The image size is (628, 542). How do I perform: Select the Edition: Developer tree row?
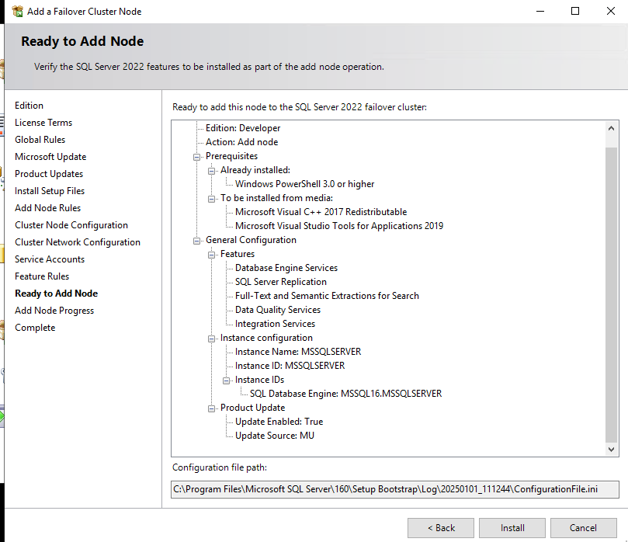pos(243,128)
